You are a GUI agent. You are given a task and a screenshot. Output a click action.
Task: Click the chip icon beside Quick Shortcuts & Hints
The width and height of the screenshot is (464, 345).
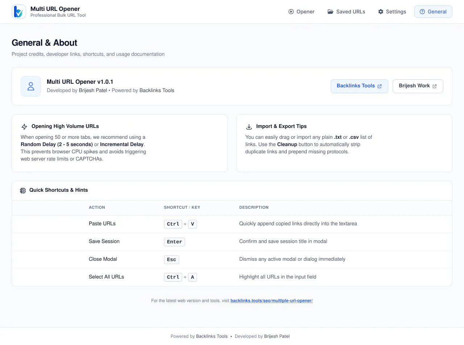[x=23, y=190]
